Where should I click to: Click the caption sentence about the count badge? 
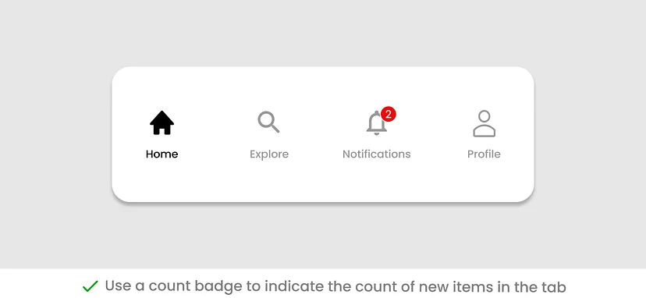click(x=335, y=286)
